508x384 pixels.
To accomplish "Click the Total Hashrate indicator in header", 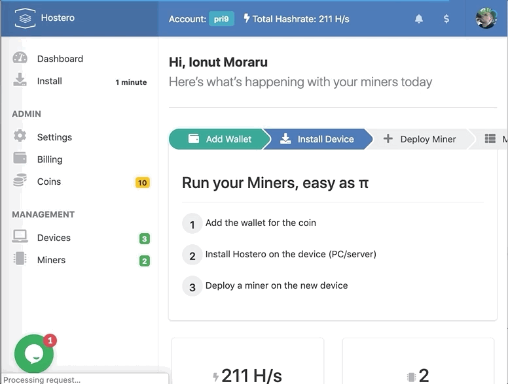I will [x=297, y=19].
